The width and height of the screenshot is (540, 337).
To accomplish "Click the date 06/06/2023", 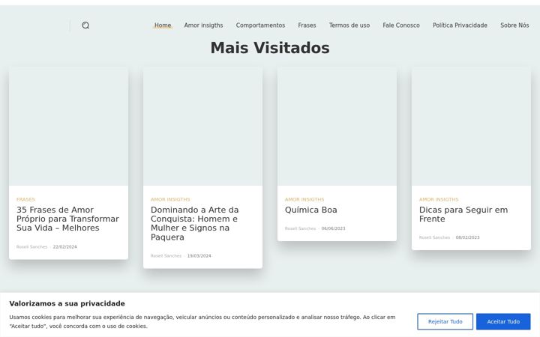I will (333, 228).
